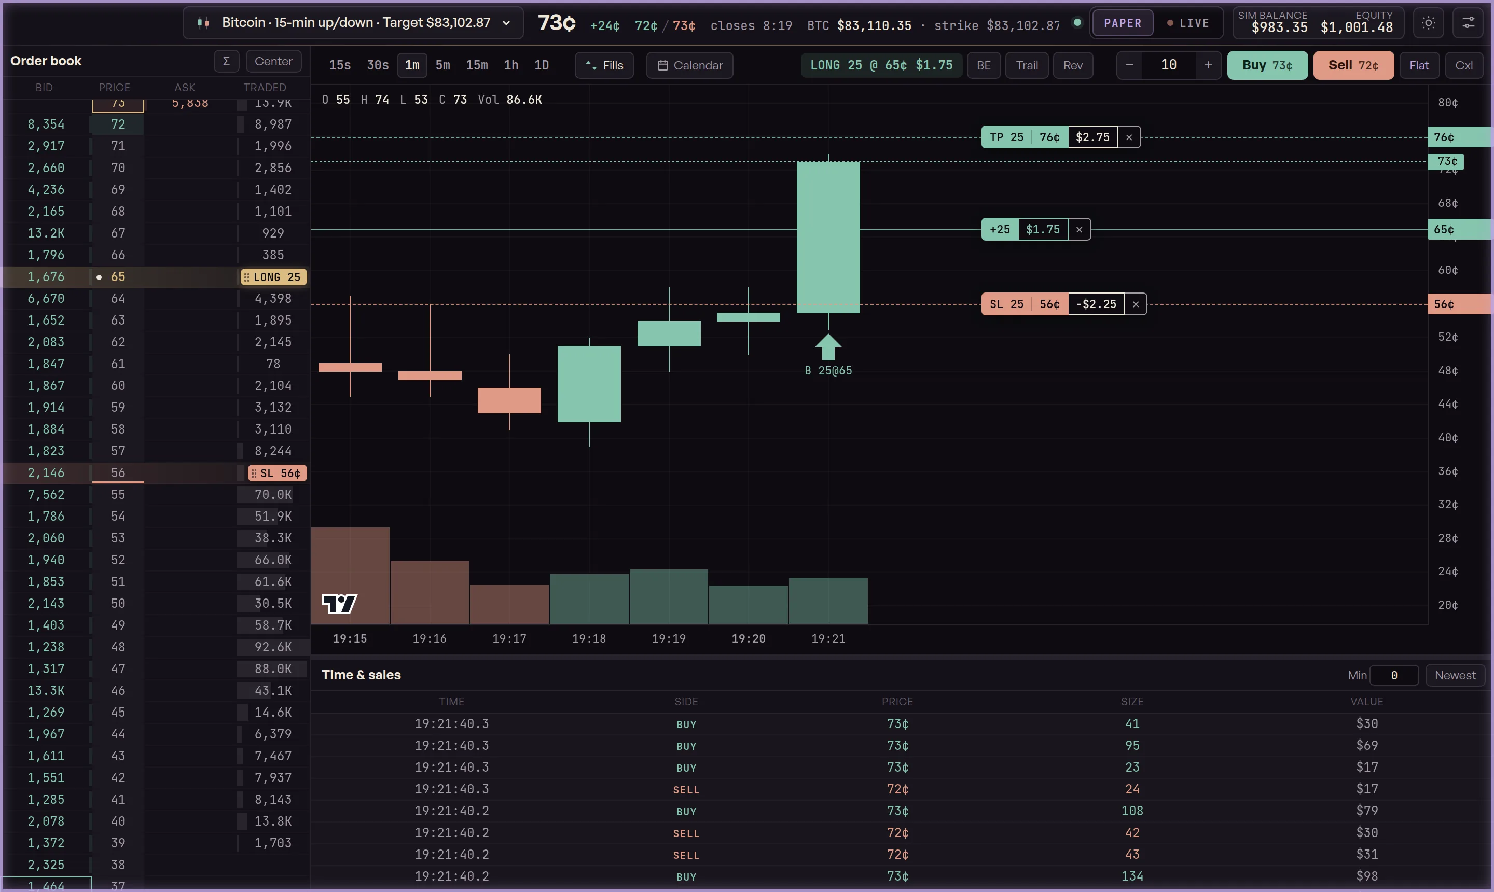Click the +25 position line label
Viewport: 1494px width, 892px height.
(1000, 230)
